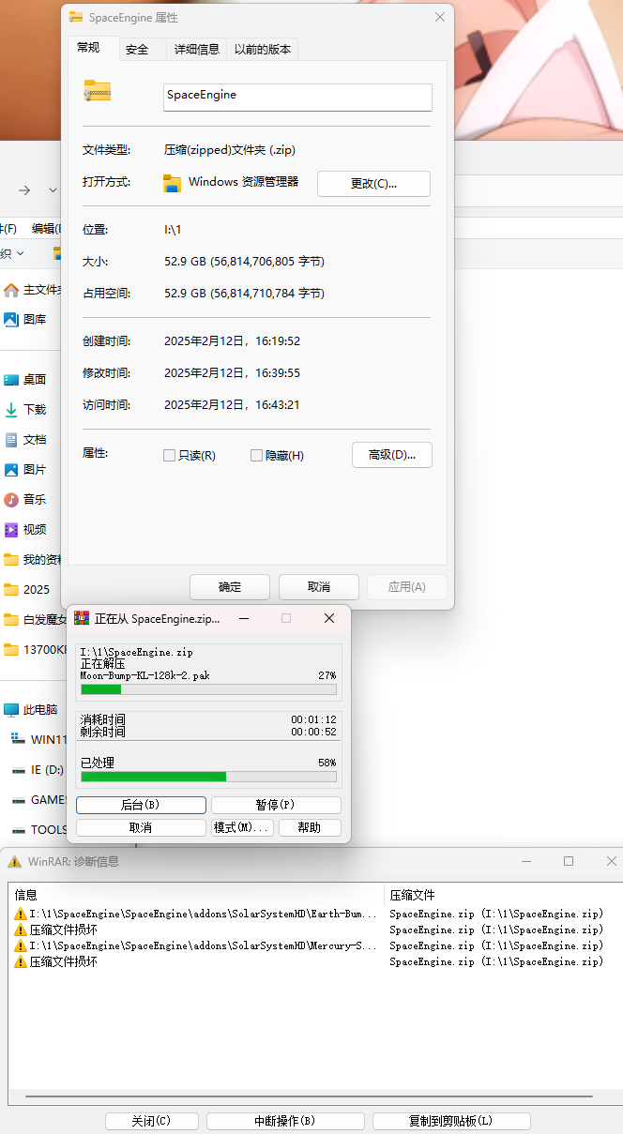Click the 信息 column header
This screenshot has width=623, height=1134.
pyautogui.click(x=196, y=895)
